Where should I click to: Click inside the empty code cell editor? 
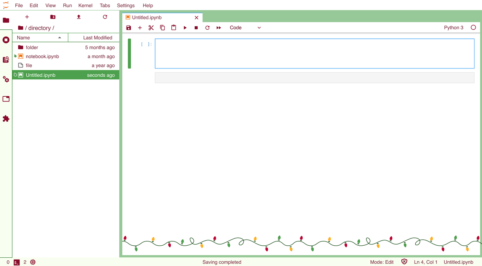coord(314,53)
